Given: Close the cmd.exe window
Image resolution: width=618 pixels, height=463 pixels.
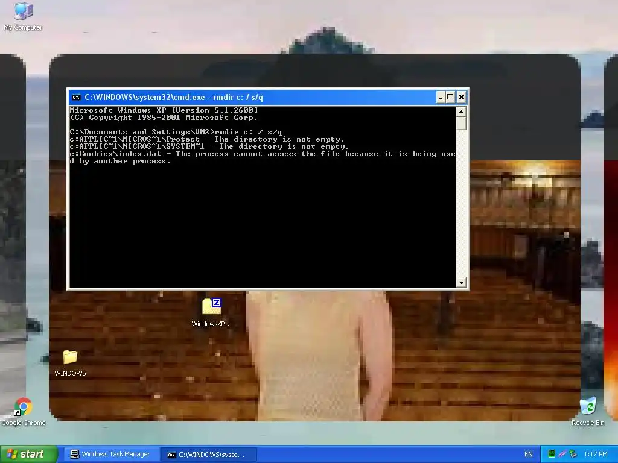Looking at the screenshot, I should (x=462, y=97).
